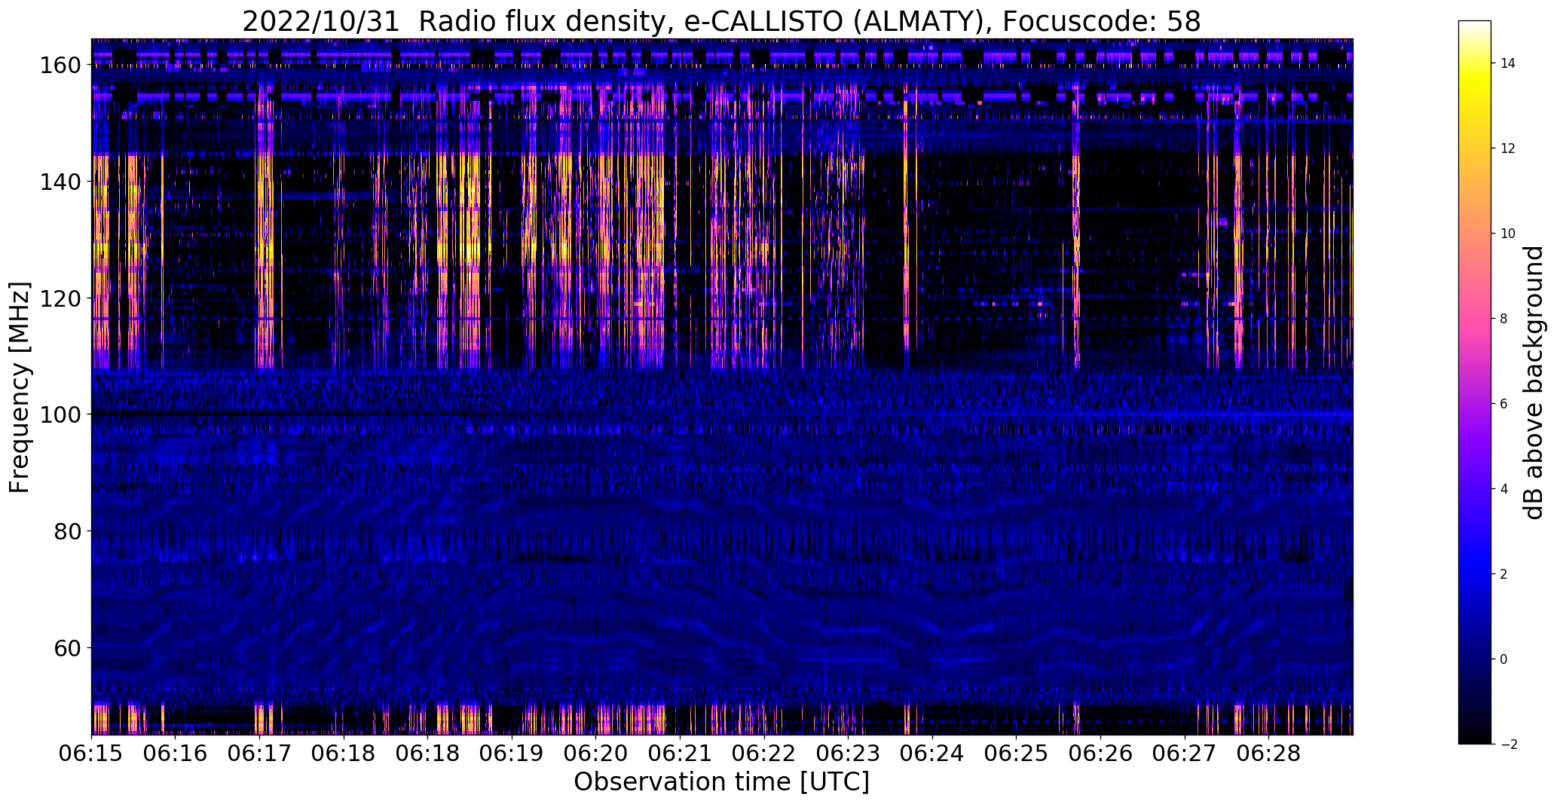Image resolution: width=1557 pixels, height=804 pixels.
Task: Click the 06:25 time tick label
Action: (x=1016, y=754)
